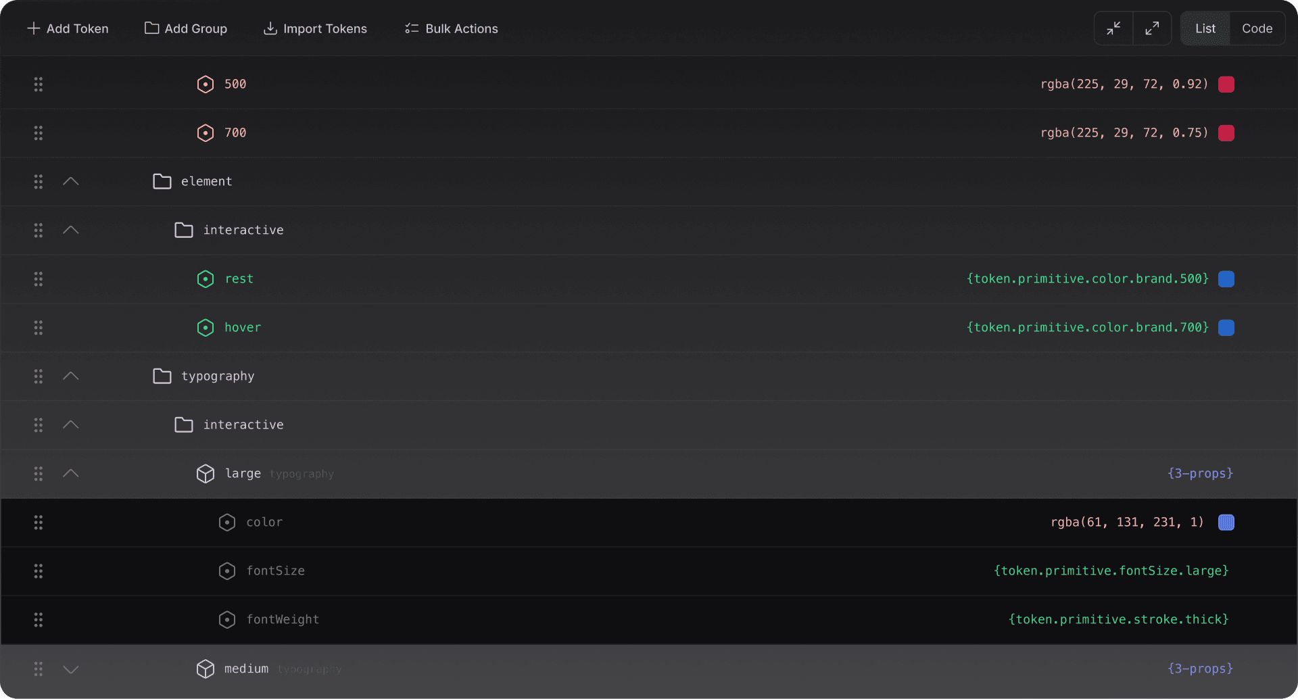The height and width of the screenshot is (699, 1298).
Task: Click the drag handle on the fontWeight row
Action: [39, 620]
